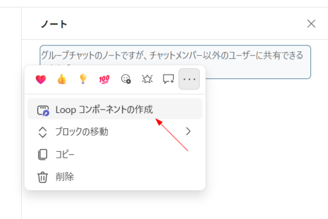Screen dimensions: 328x219
Task: Add a thumbs up reaction
Action: (x=61, y=79)
